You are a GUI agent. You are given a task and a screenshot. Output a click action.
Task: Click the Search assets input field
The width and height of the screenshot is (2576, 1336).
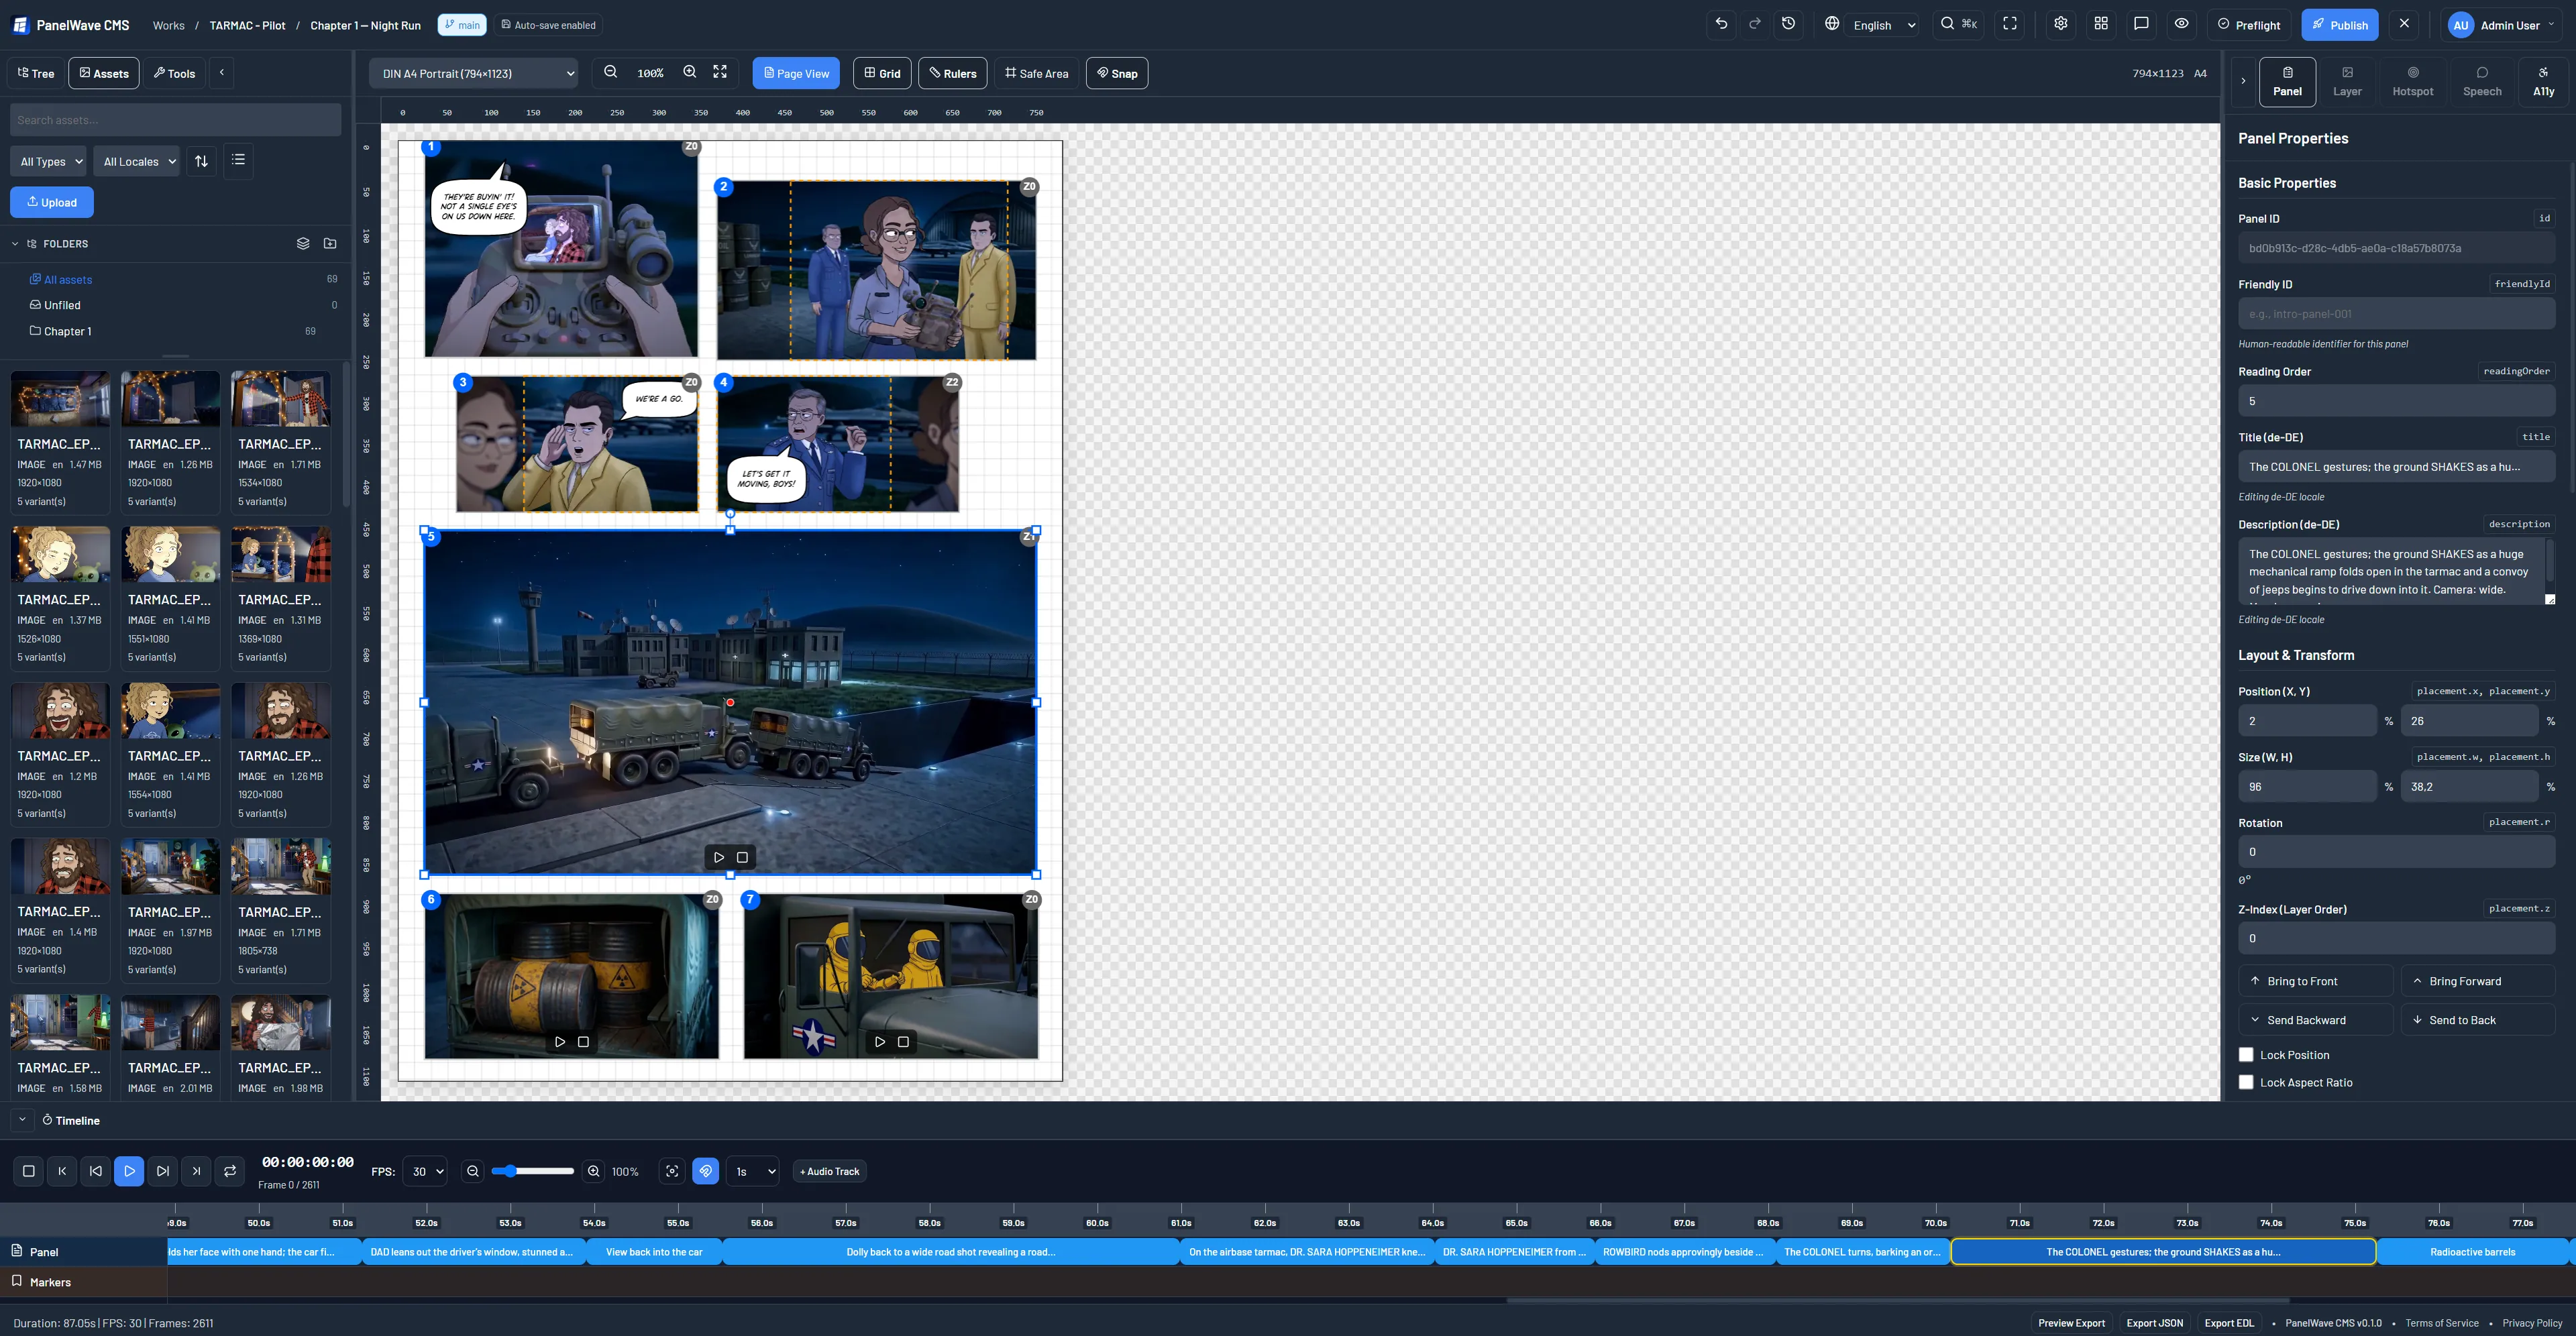[175, 120]
